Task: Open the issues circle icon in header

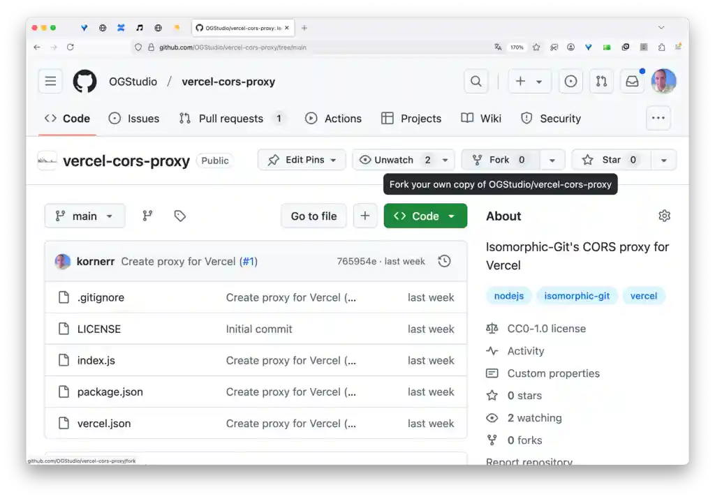Action: (x=570, y=82)
